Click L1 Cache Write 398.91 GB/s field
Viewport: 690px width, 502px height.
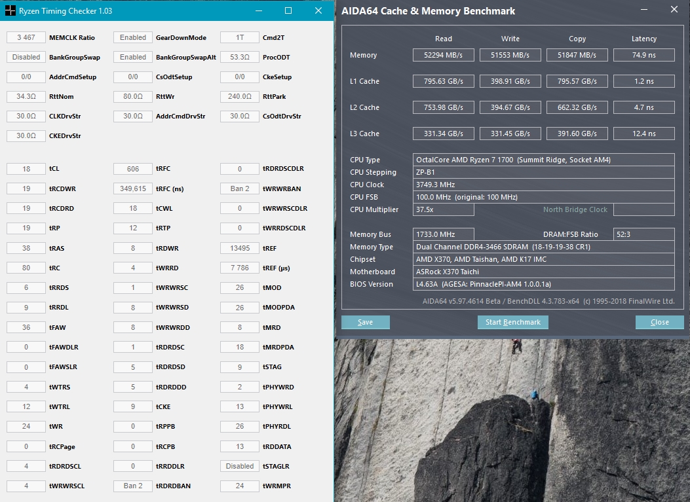(x=510, y=81)
